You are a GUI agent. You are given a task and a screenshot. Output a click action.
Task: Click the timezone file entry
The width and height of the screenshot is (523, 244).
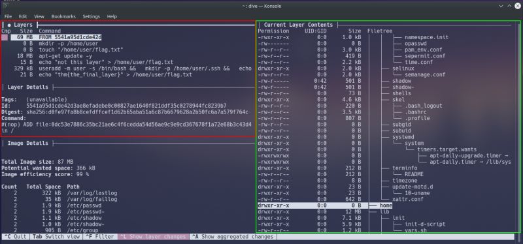[x=405, y=181]
